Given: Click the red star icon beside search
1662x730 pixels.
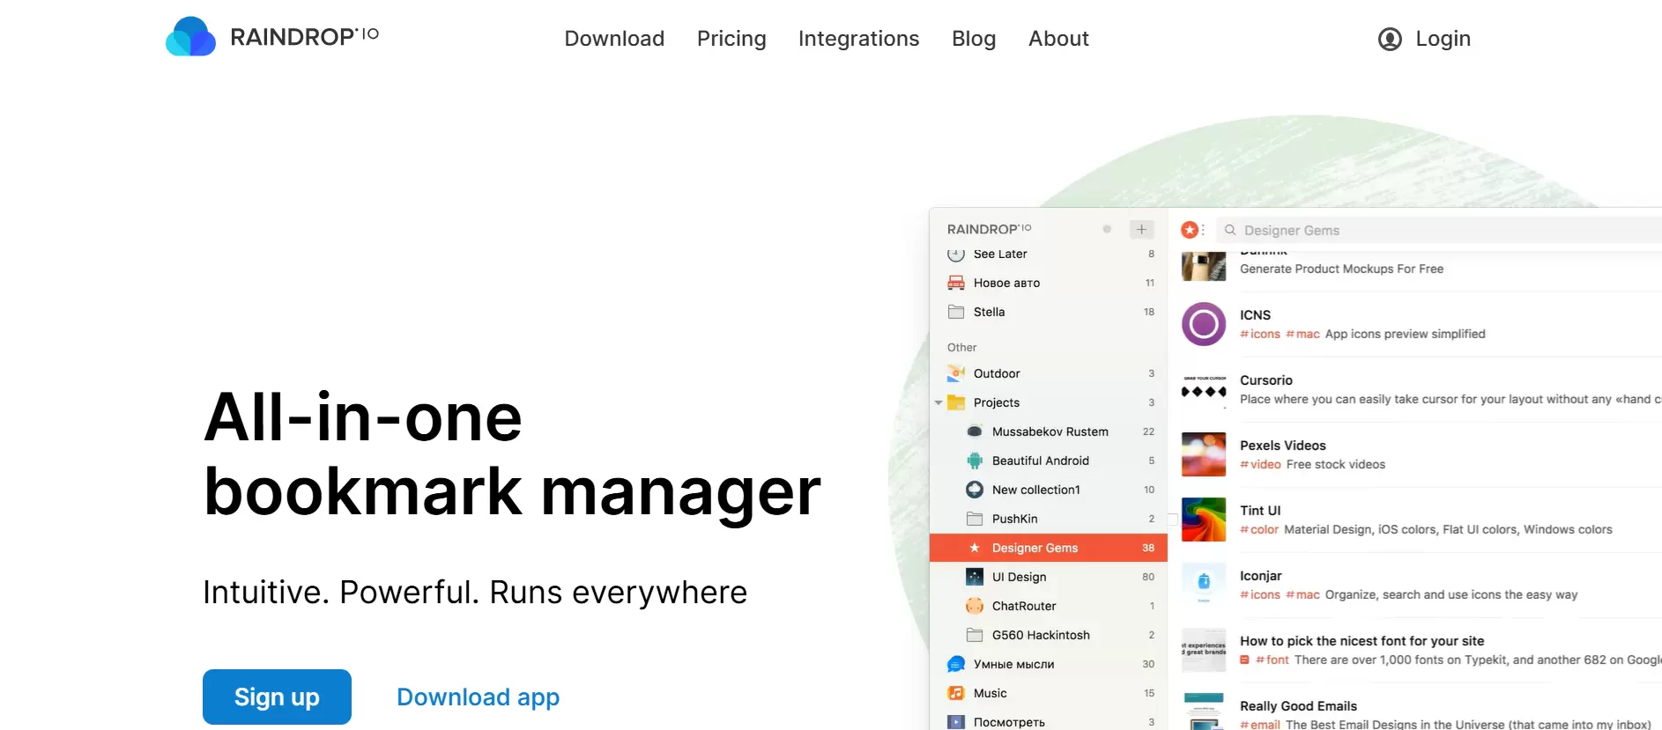Looking at the screenshot, I should pos(1190,230).
